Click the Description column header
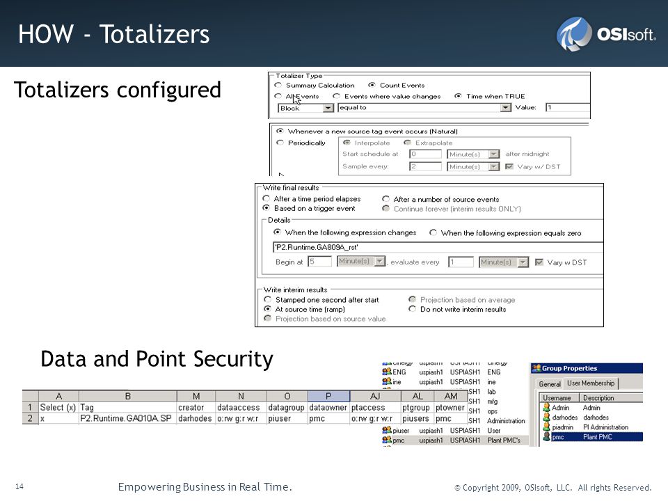 (x=611, y=398)
